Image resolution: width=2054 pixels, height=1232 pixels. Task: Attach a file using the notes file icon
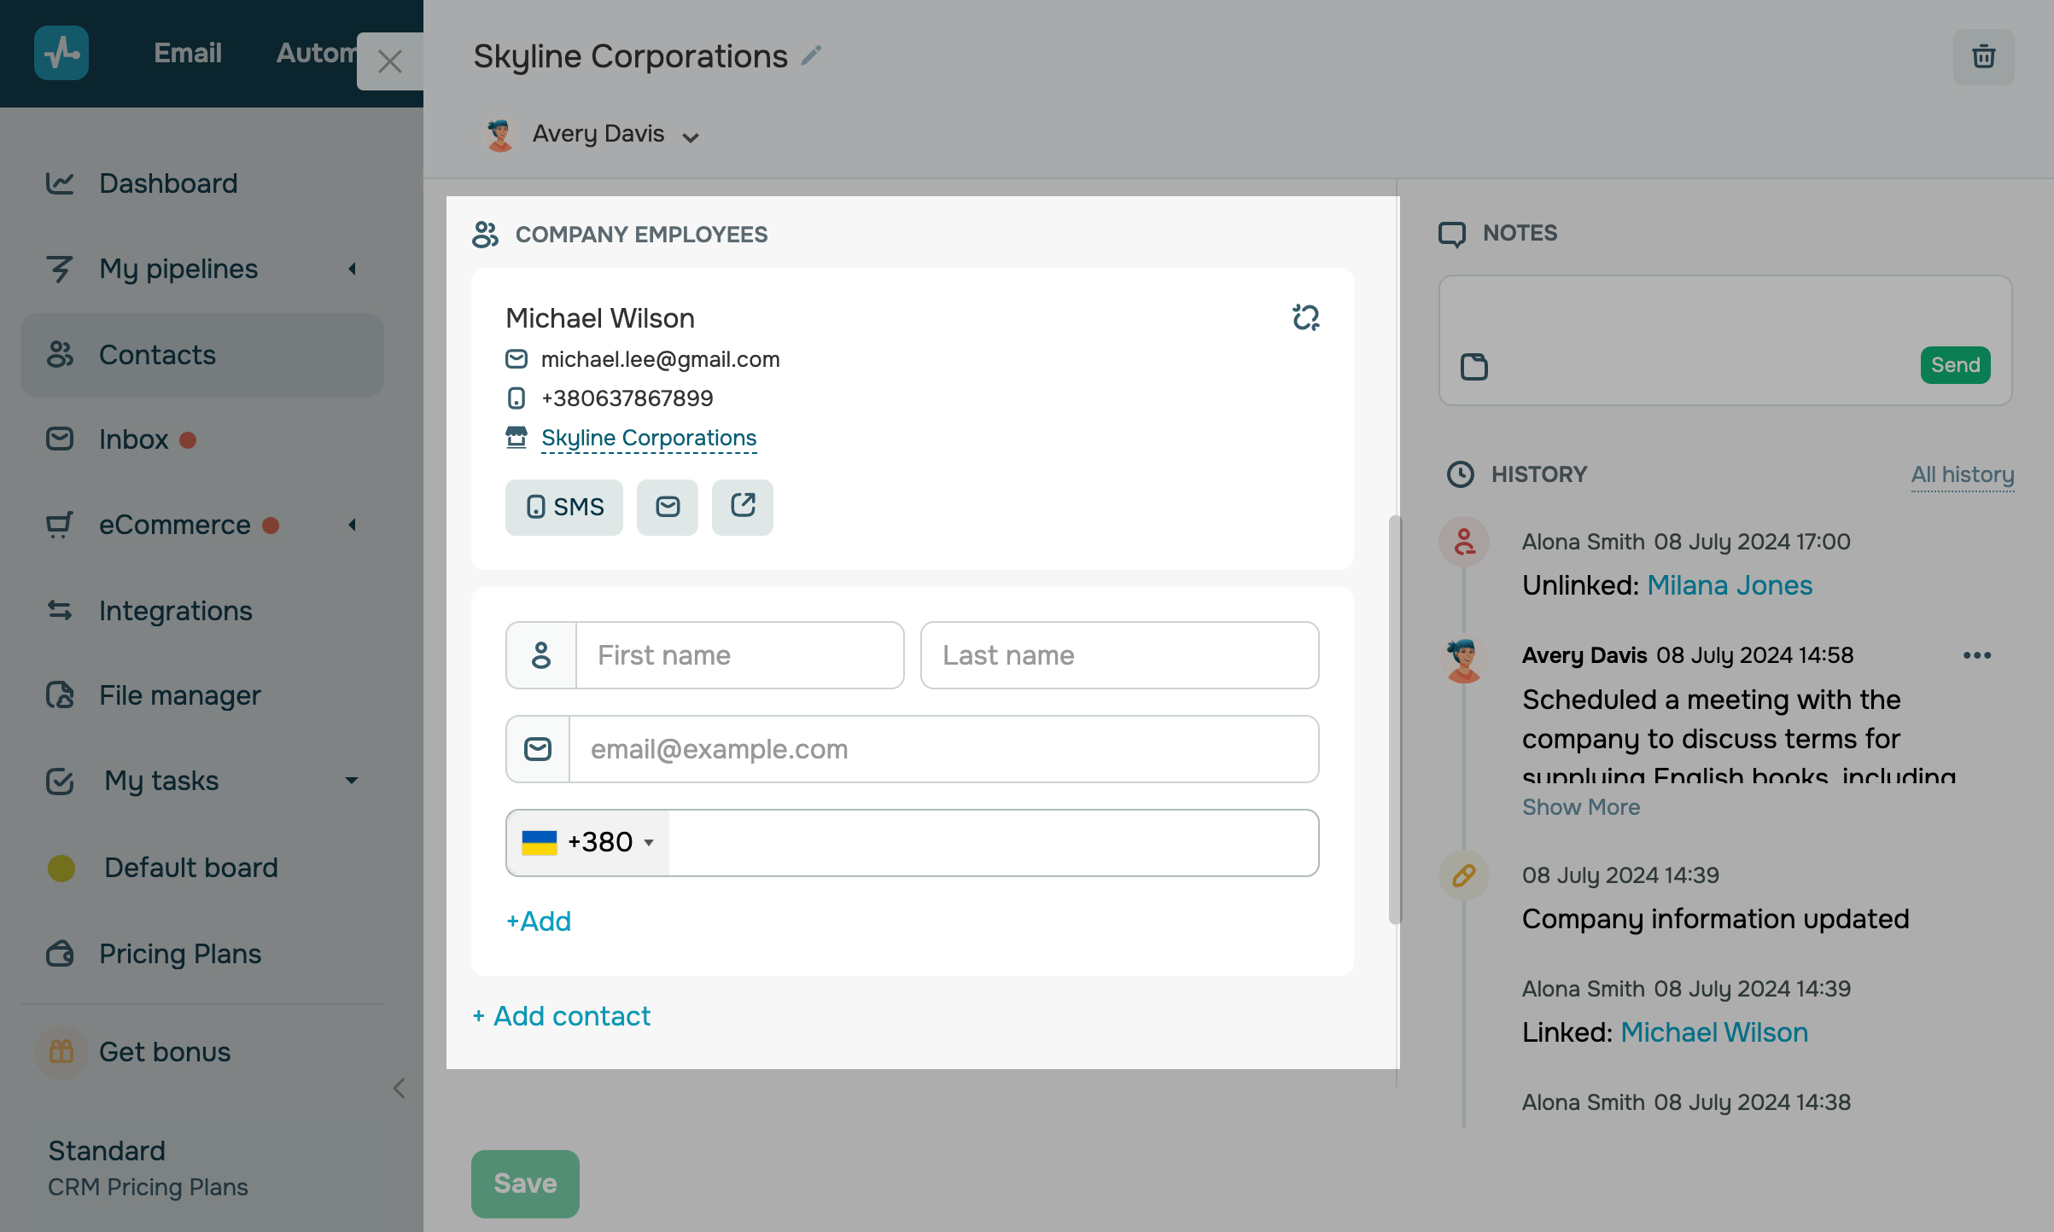click(1474, 366)
